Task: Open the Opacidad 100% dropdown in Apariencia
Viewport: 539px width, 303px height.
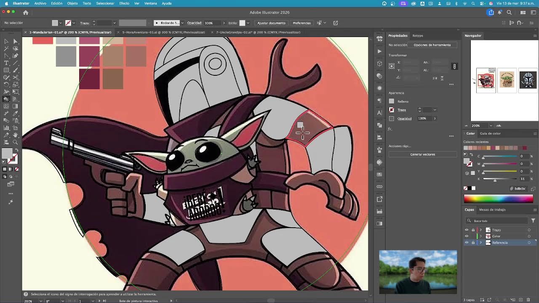Action: (x=435, y=118)
